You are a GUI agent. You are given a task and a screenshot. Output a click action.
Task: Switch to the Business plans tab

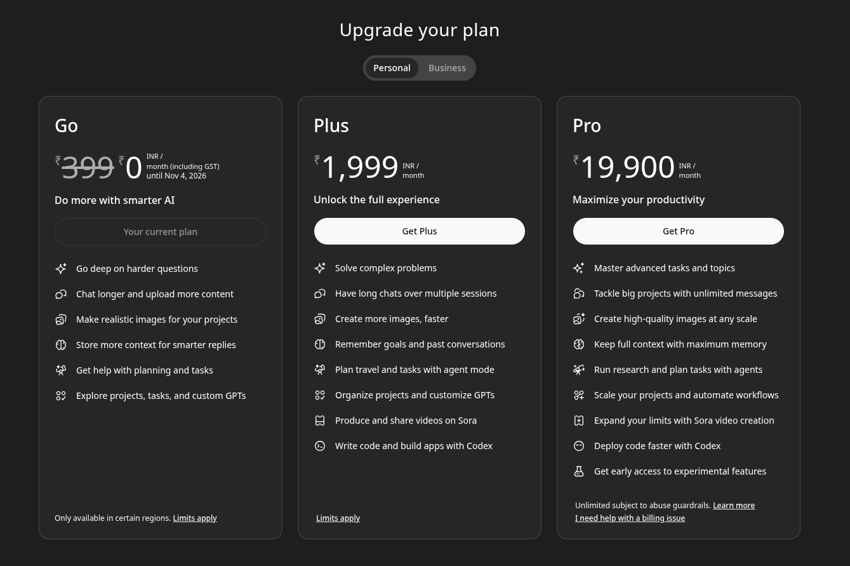click(447, 68)
